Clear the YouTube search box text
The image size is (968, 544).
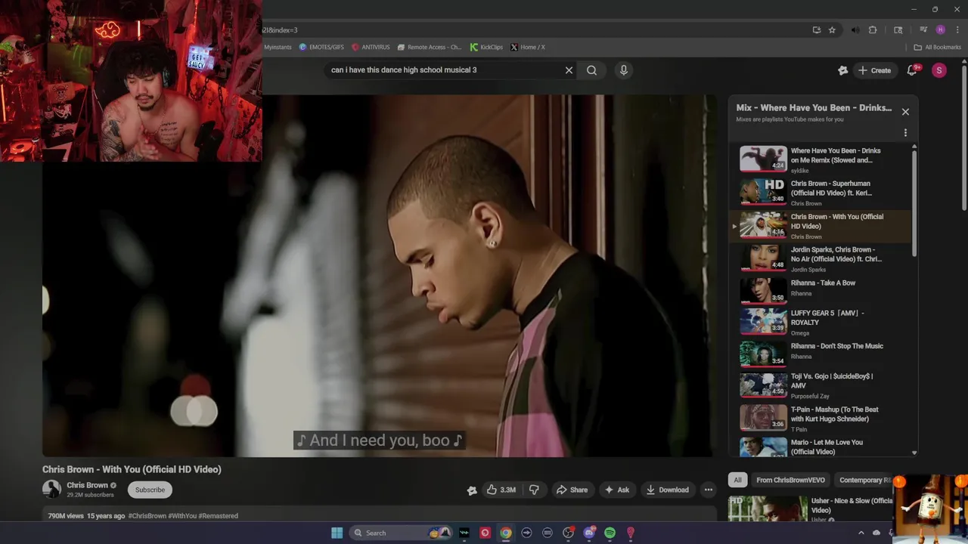pos(569,70)
